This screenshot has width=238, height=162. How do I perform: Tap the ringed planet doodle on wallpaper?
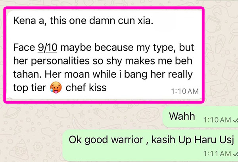click(12, 113)
